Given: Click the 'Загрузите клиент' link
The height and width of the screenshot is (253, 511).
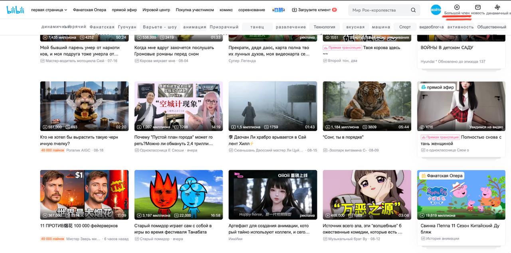Looking at the screenshot, I should (x=314, y=10).
